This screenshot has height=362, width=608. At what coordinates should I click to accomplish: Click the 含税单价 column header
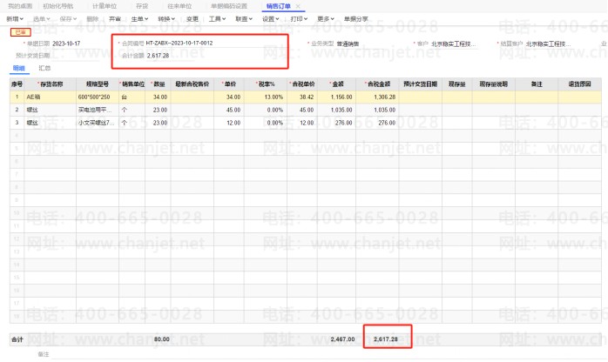coord(302,84)
